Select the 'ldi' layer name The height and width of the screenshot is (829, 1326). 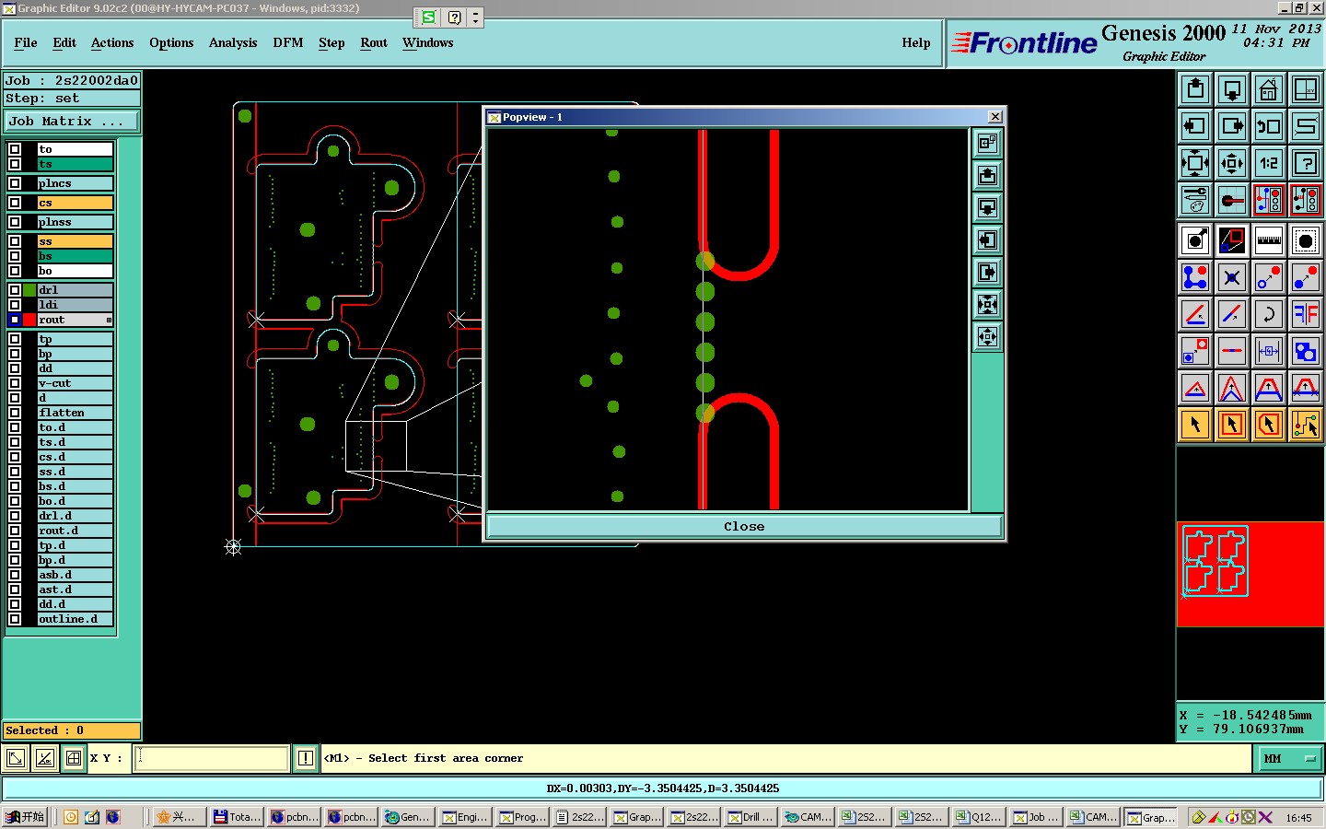(x=76, y=305)
